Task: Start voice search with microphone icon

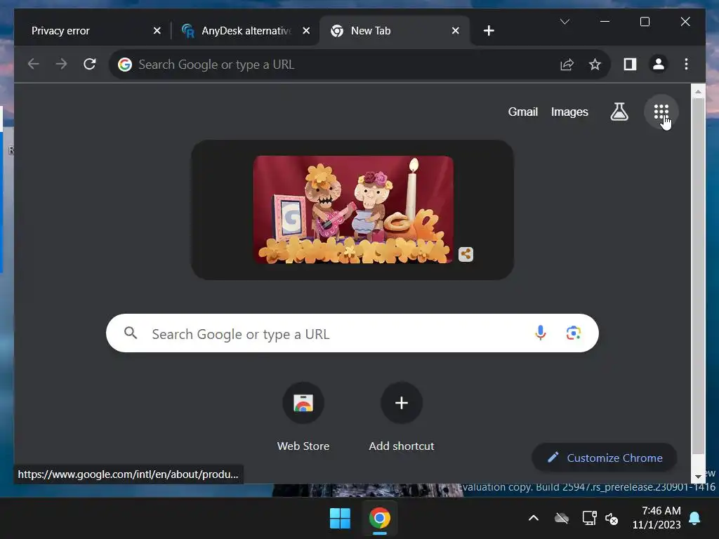Action: coord(540,333)
